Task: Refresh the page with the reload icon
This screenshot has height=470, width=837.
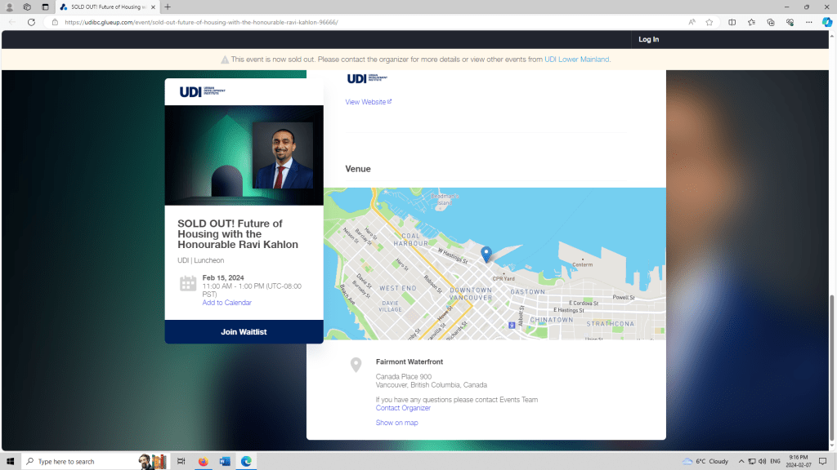Action: point(31,22)
